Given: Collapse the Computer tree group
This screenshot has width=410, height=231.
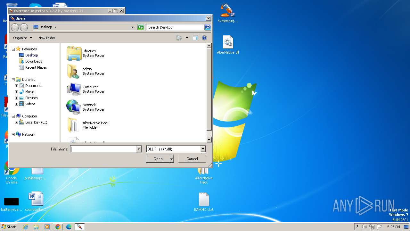Looking at the screenshot, I should [x=13, y=116].
